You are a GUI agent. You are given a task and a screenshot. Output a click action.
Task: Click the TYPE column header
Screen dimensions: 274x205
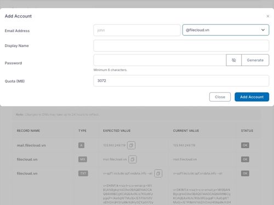(82, 131)
